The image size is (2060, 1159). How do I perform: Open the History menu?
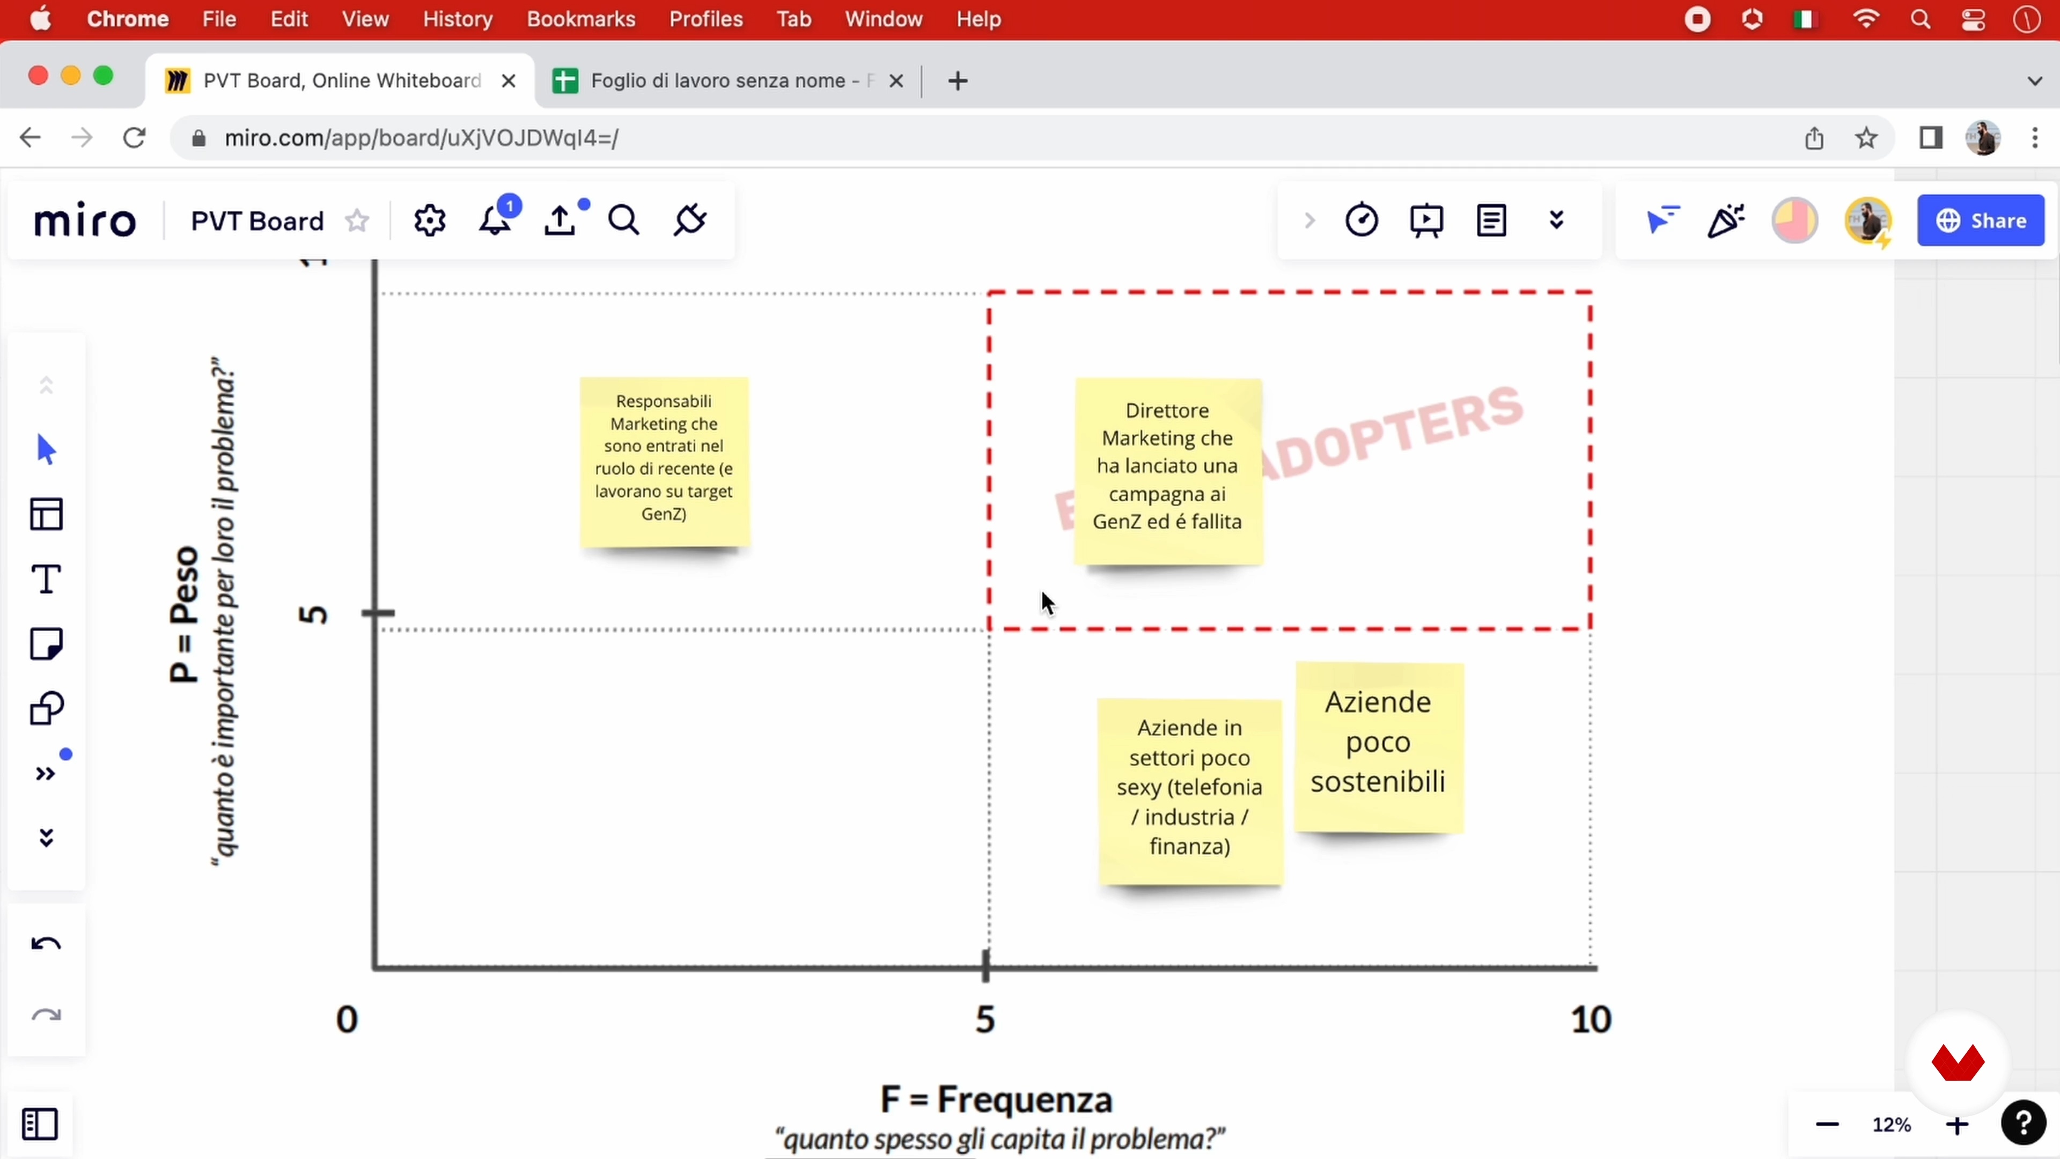[458, 19]
